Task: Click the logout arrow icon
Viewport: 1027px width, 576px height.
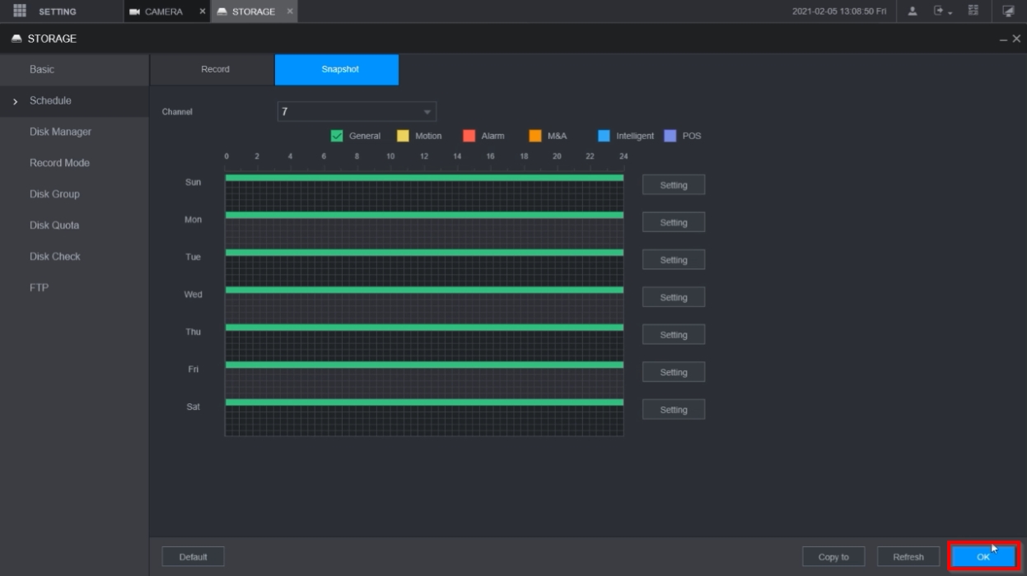Action: point(938,11)
